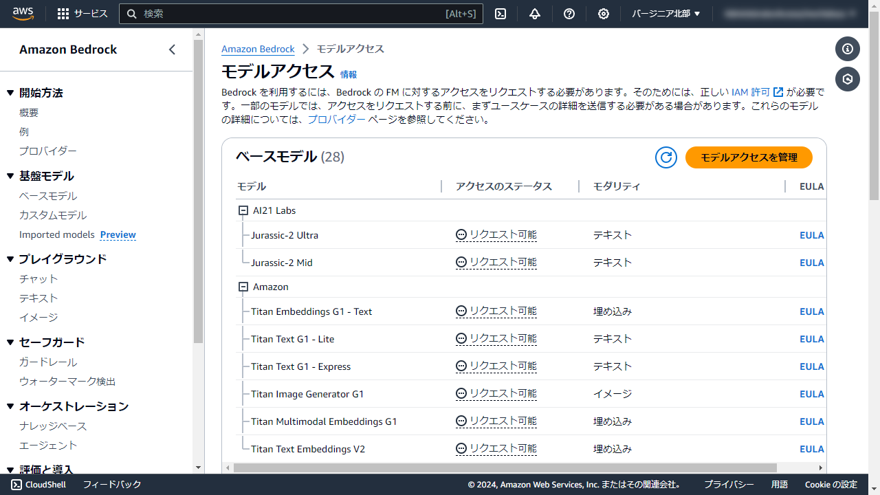Click the モデルアクセスを管理 button
880x495 pixels.
click(749, 157)
